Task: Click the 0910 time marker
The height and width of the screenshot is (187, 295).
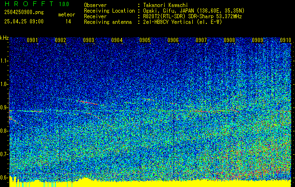Action: click(x=286, y=40)
